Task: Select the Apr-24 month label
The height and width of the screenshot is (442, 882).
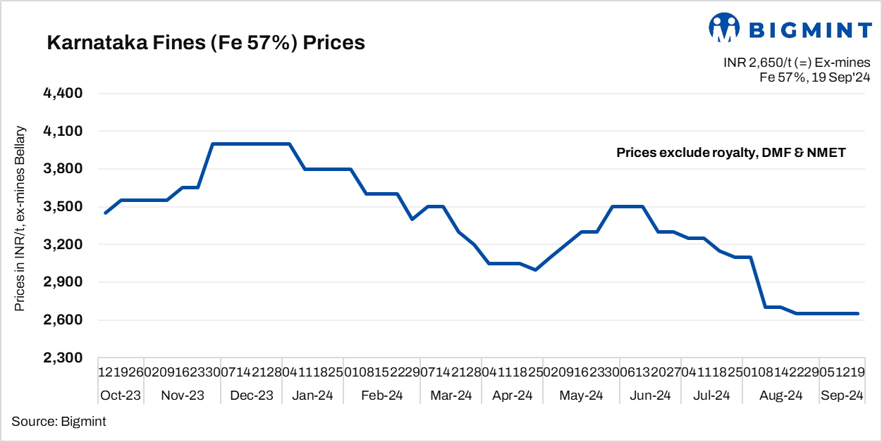Action: [512, 396]
